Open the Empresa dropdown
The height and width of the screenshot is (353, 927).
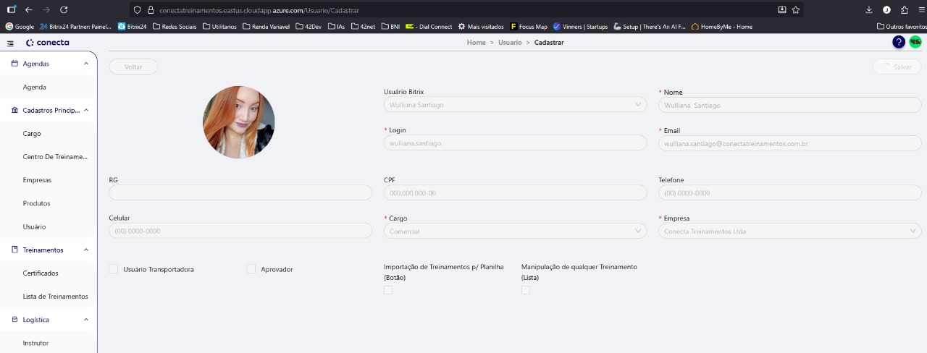click(x=789, y=231)
